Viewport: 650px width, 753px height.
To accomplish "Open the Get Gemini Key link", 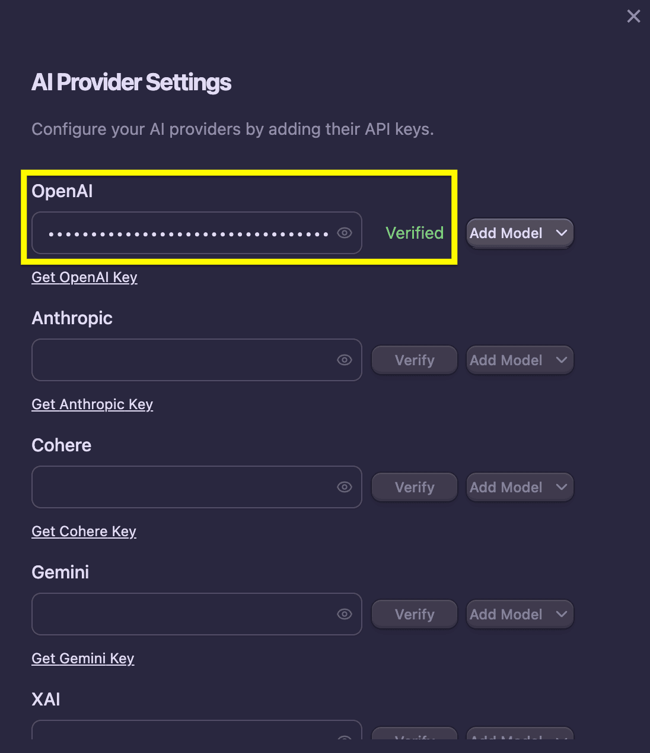I will tap(82, 659).
